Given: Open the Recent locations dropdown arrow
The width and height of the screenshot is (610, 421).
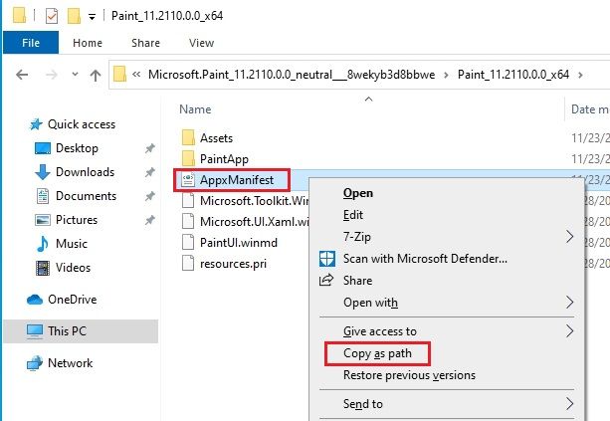Looking at the screenshot, I should pyautogui.click(x=75, y=74).
